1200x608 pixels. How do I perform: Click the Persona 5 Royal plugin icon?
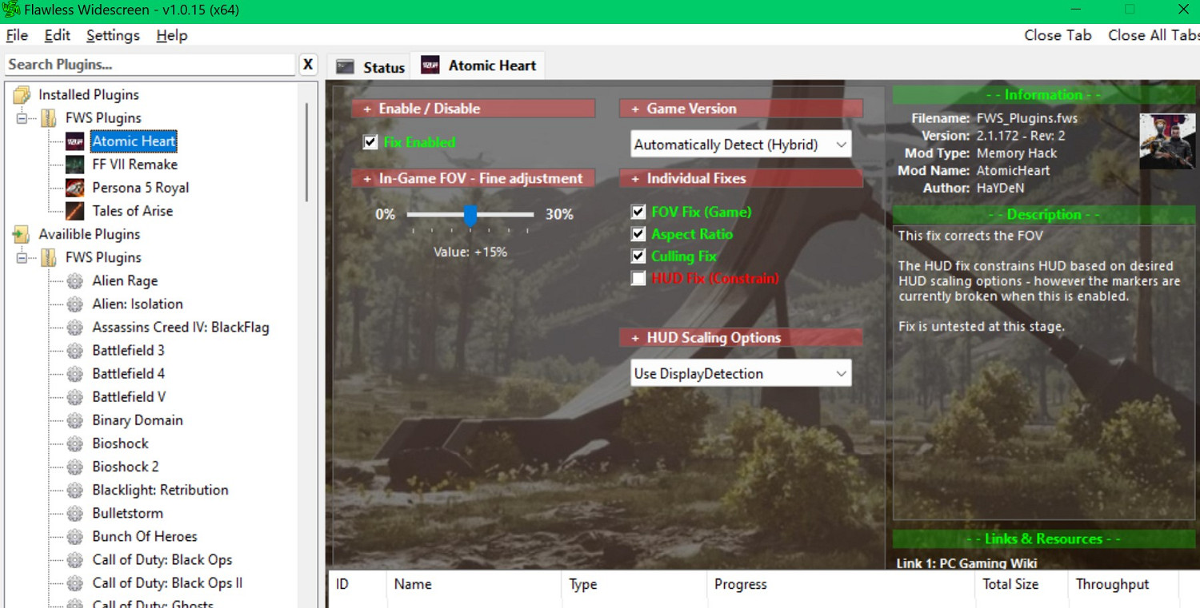click(75, 188)
